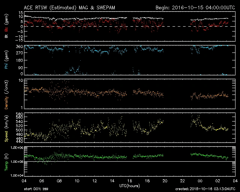This screenshot has height=192, width=240.
Task: Click the '500' tick on the Speed axis
Action: (19, 130)
